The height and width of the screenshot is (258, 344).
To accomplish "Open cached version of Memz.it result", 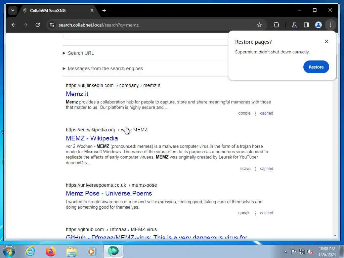I will click(266, 113).
